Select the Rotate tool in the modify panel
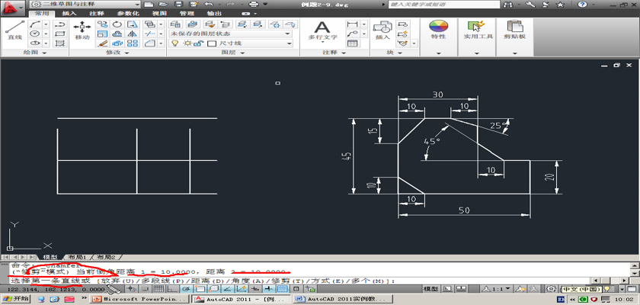Image resolution: width=640 pixels, height=305 pixels. 117,24
